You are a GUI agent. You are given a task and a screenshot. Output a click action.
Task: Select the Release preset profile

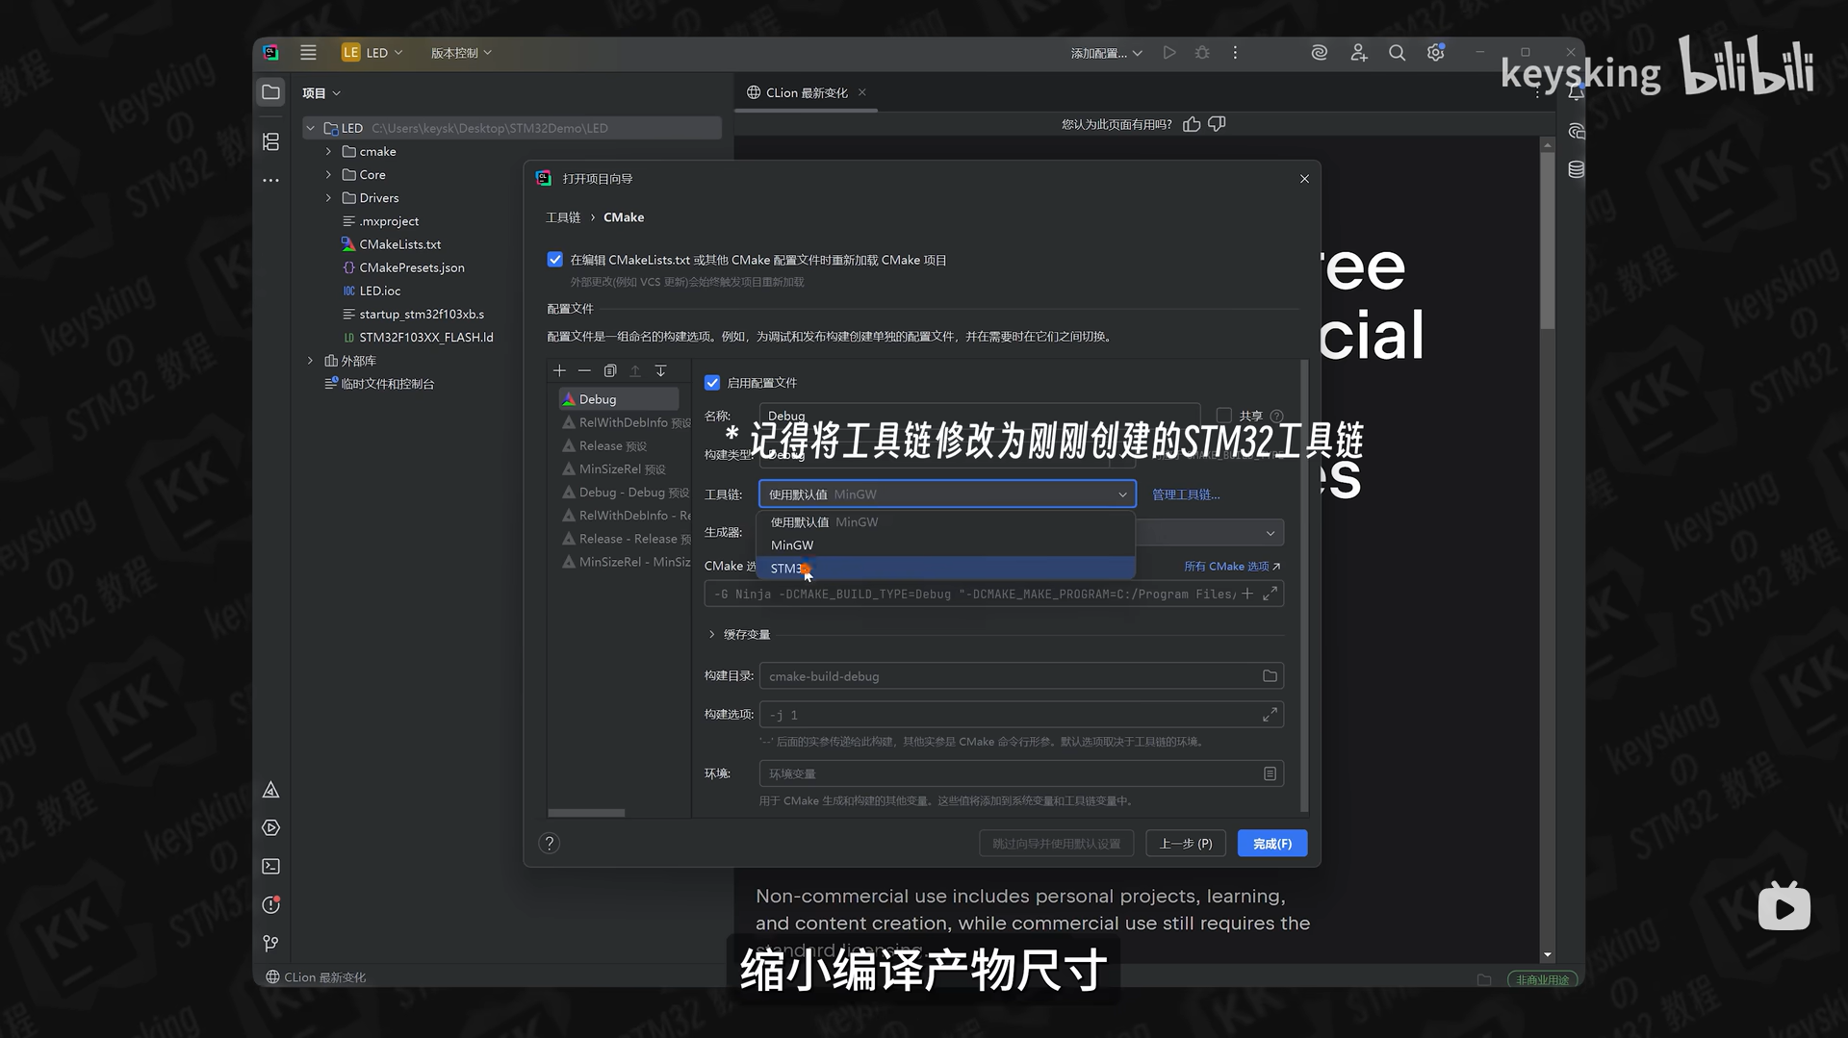coord(613,446)
